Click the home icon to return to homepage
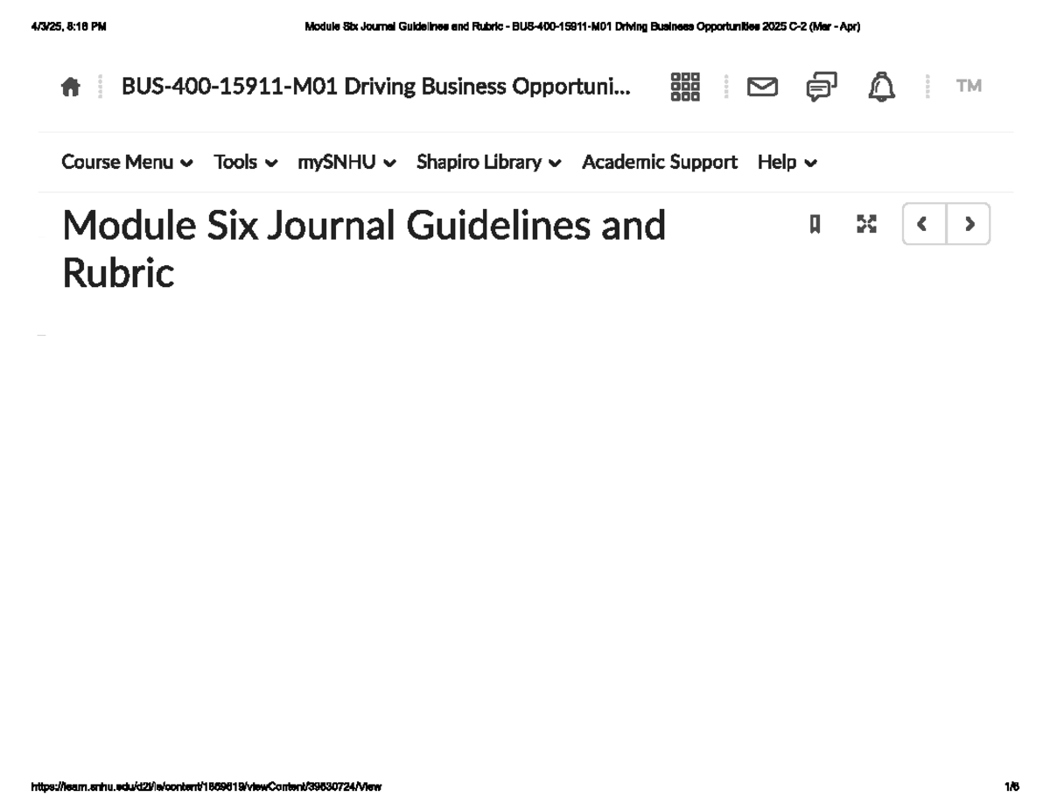This screenshot has width=1050, height=811. coord(71,86)
